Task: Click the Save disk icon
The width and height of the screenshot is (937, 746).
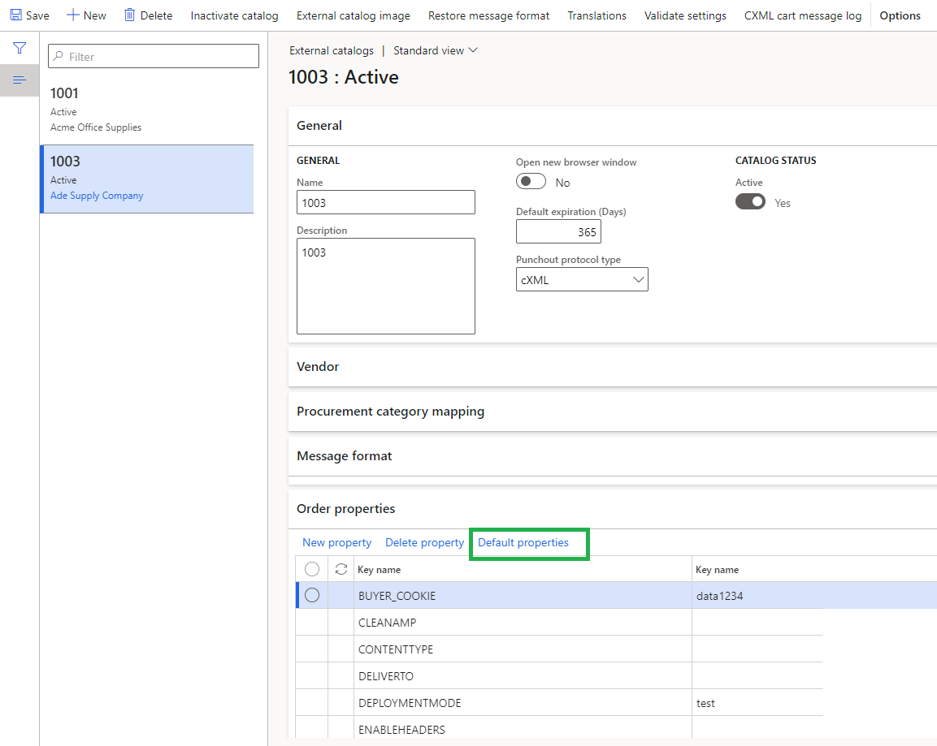Action: 16,15
